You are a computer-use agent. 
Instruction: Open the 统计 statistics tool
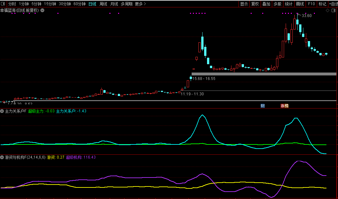click(x=289, y=4)
